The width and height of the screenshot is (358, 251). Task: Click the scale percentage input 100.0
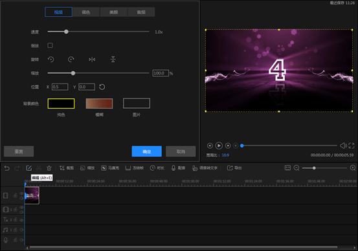tap(161, 73)
